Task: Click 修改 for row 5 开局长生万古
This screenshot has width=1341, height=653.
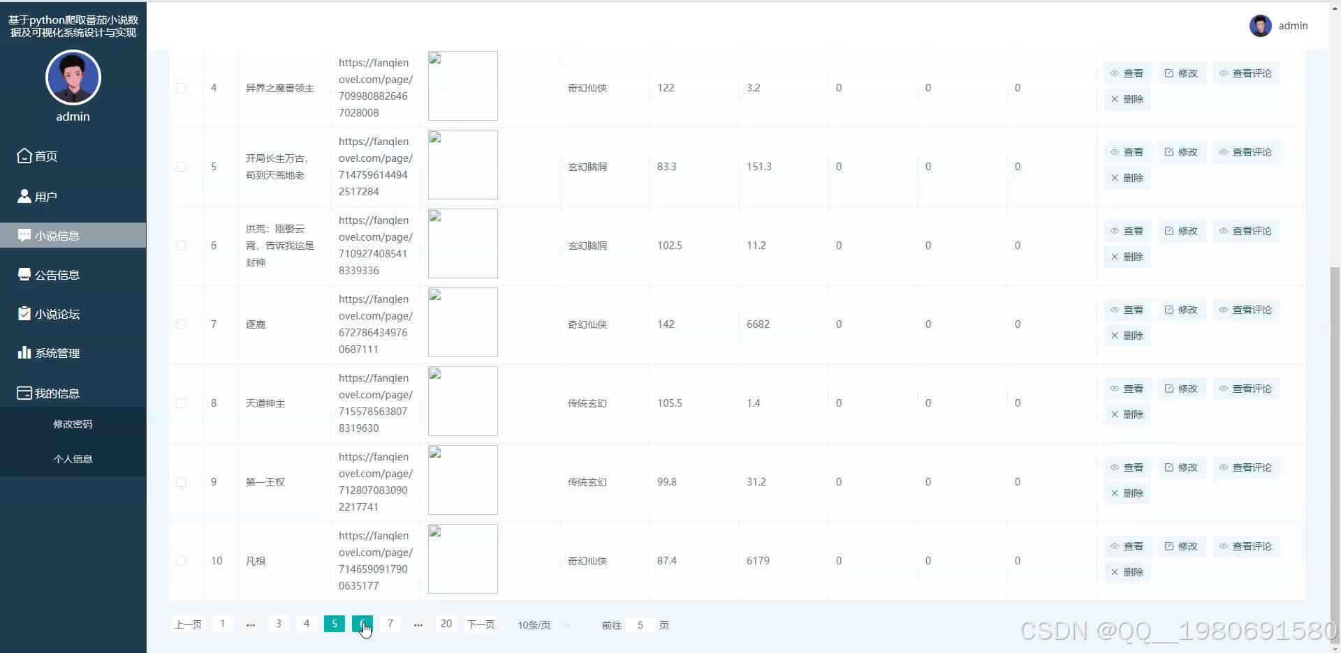Action: (1182, 152)
